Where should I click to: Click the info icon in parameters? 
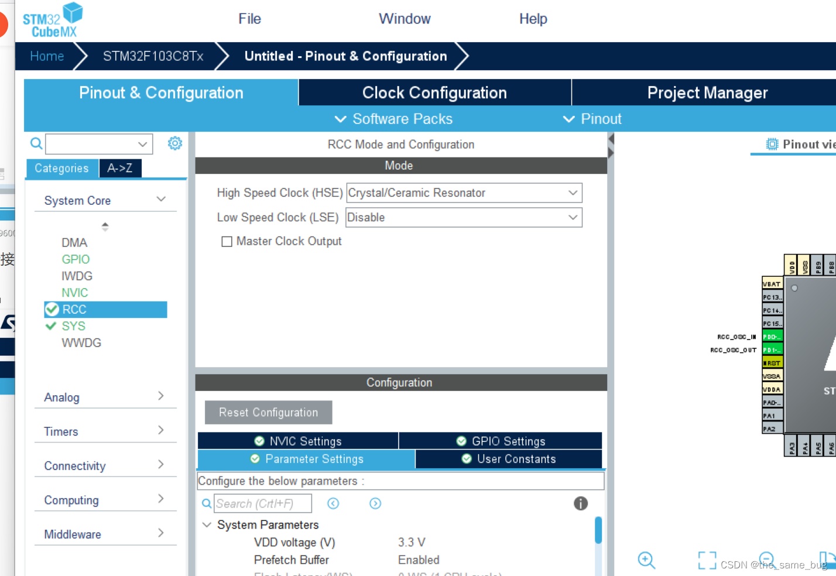point(580,503)
